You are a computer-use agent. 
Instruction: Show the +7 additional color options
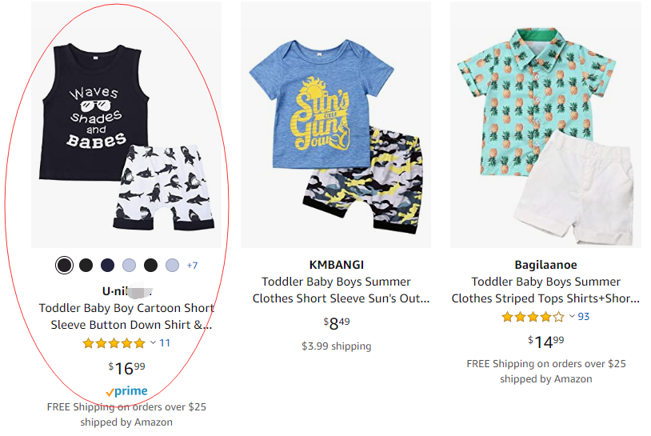(192, 266)
